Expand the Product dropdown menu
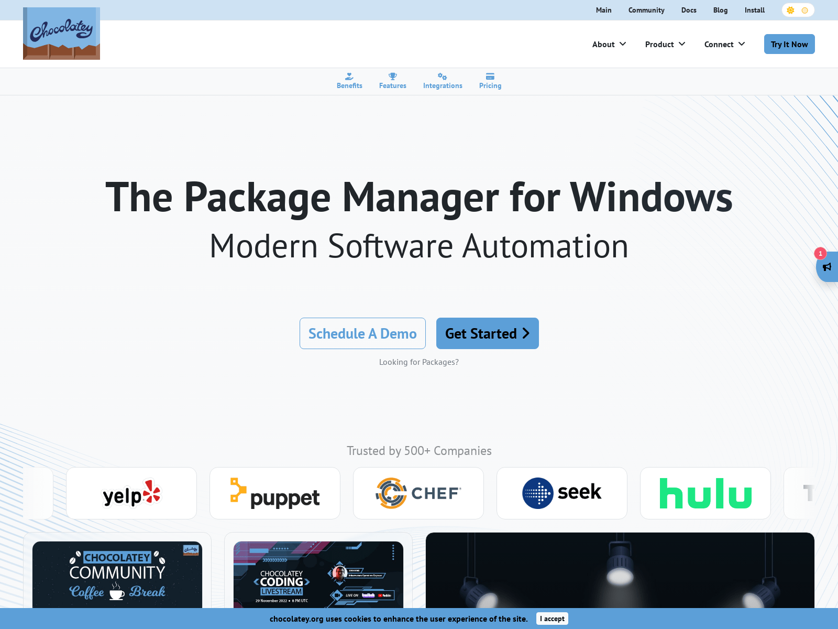838x629 pixels. point(665,45)
